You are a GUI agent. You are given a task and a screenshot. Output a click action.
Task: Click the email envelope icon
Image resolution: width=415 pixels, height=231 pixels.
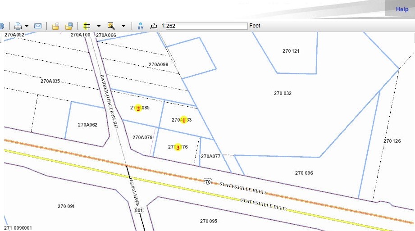[38, 26]
